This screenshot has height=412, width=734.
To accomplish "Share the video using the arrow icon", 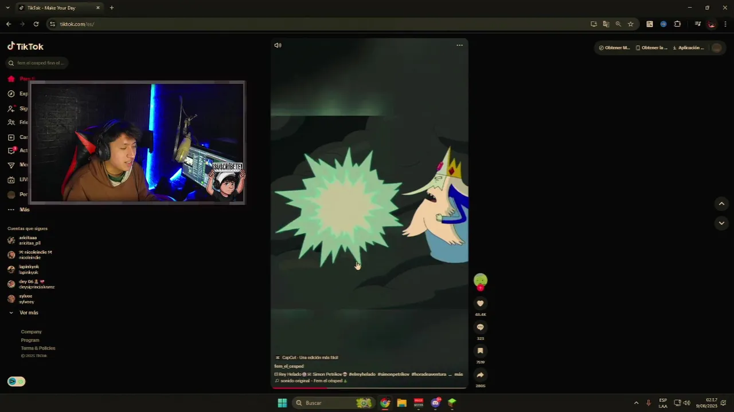I will [481, 375].
